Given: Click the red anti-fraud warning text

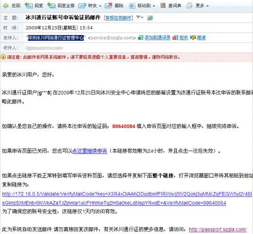Looking at the screenshot, I should (94, 57).
